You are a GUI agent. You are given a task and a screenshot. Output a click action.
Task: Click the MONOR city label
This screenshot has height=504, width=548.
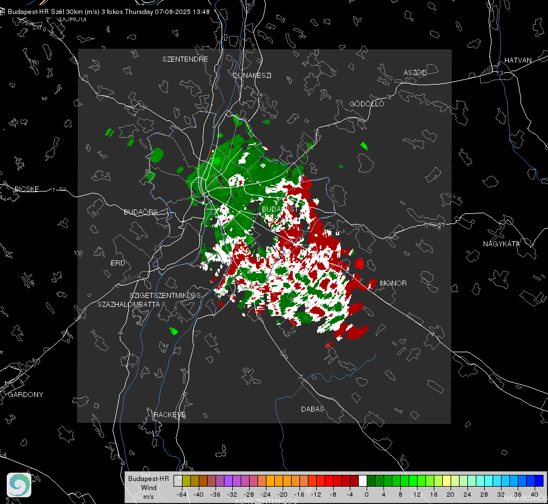click(x=393, y=283)
